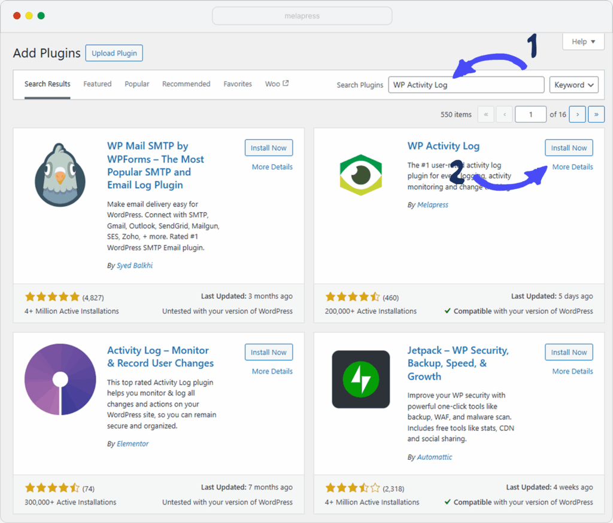This screenshot has width=613, height=523.
Task: Click 'Last Updated: 3 months ago' text
Action: click(247, 296)
